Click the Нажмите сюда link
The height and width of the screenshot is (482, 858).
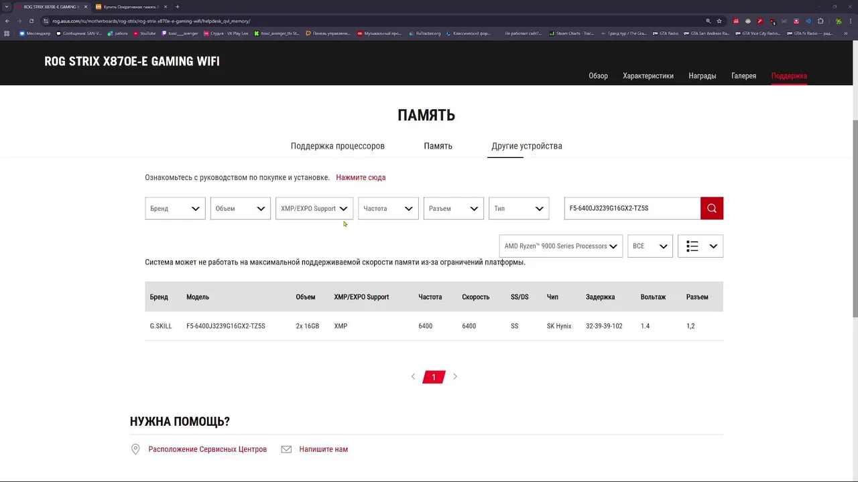click(361, 177)
